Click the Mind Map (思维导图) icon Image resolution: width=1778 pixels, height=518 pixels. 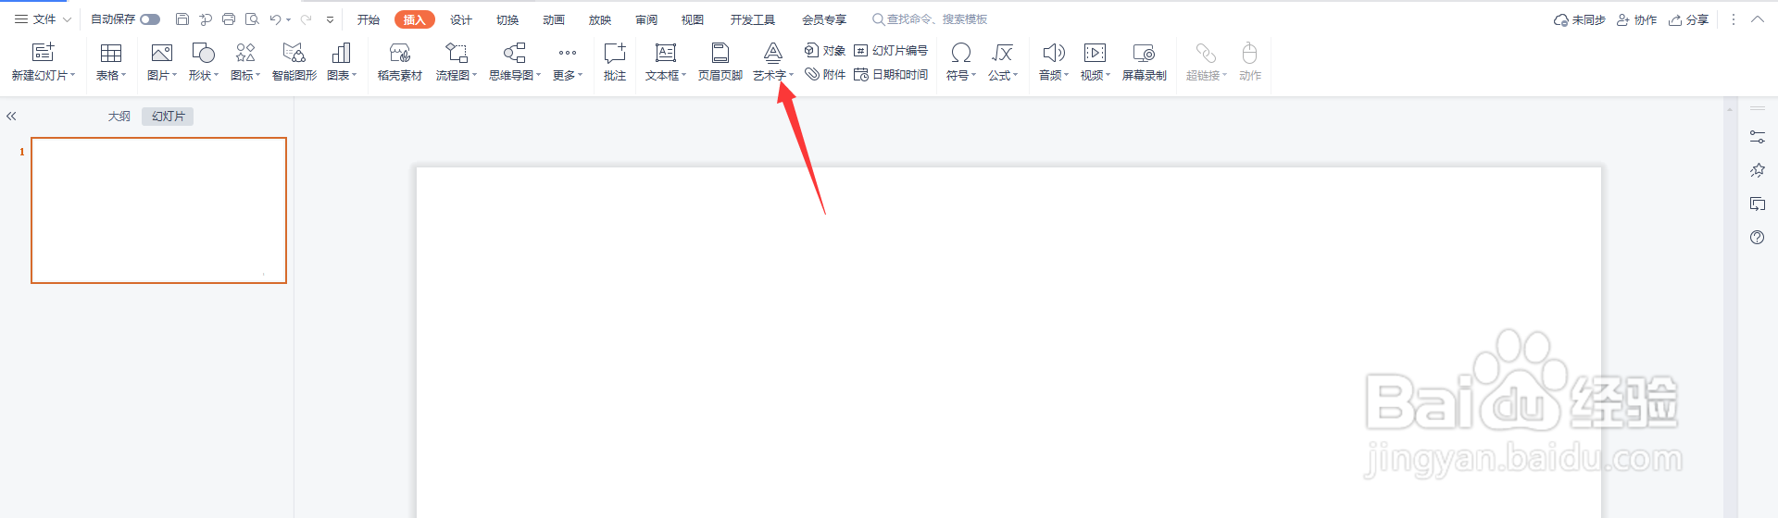pyautogui.click(x=515, y=53)
